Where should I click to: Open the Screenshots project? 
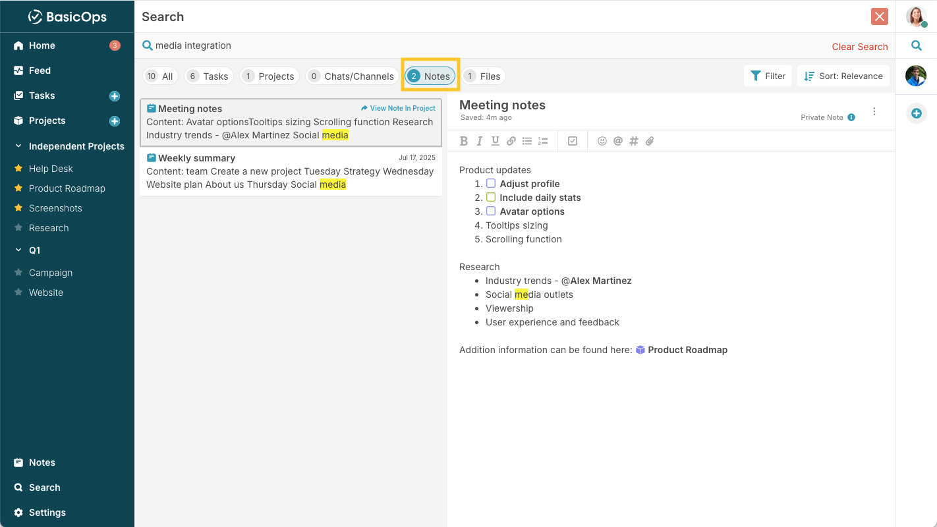coord(55,208)
